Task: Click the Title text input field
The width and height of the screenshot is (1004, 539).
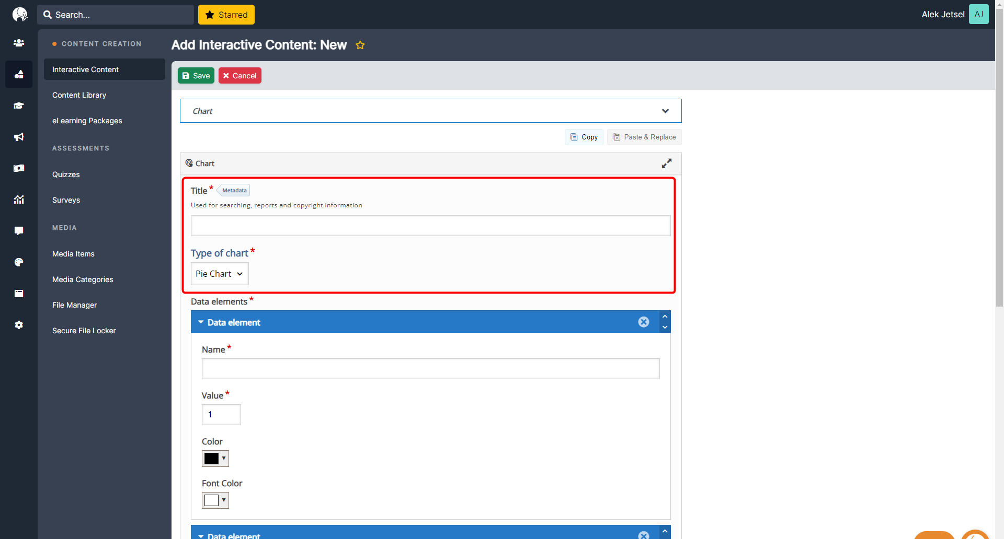Action: [431, 226]
